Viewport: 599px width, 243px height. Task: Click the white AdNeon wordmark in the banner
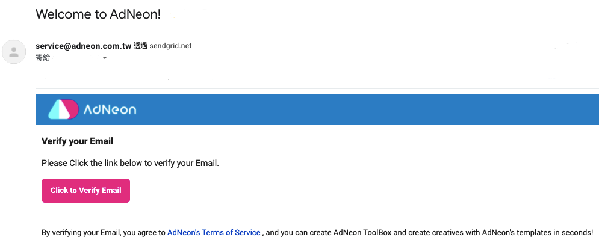pos(110,110)
